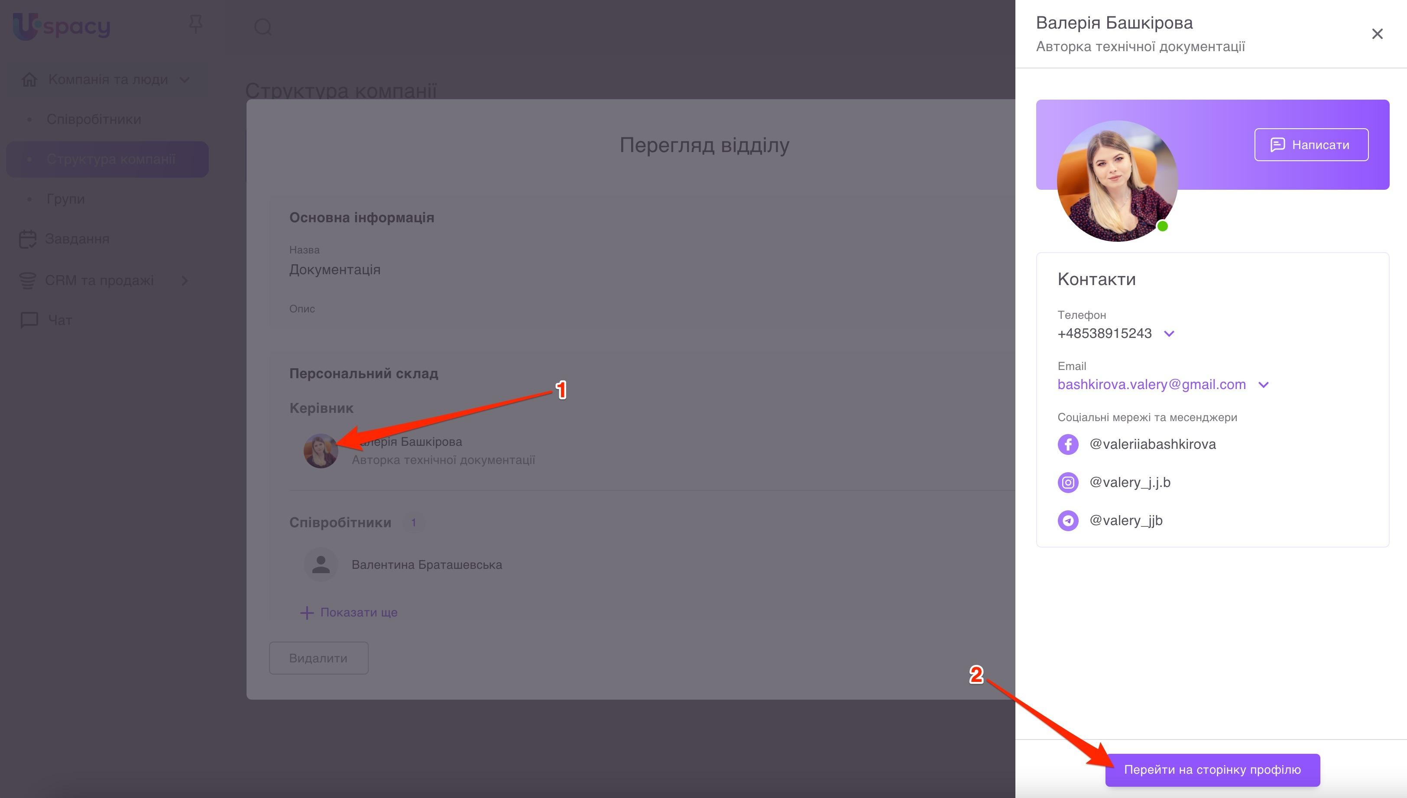
Task: Open Співробітники menu item
Action: (x=94, y=119)
